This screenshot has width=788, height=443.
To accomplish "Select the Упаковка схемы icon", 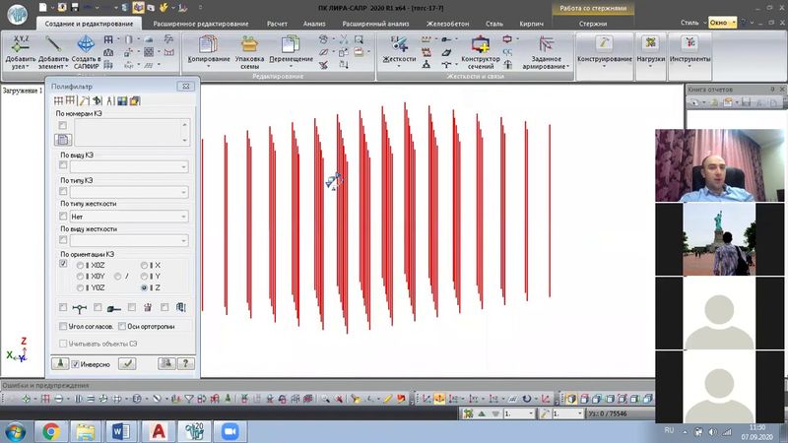I will (249, 45).
